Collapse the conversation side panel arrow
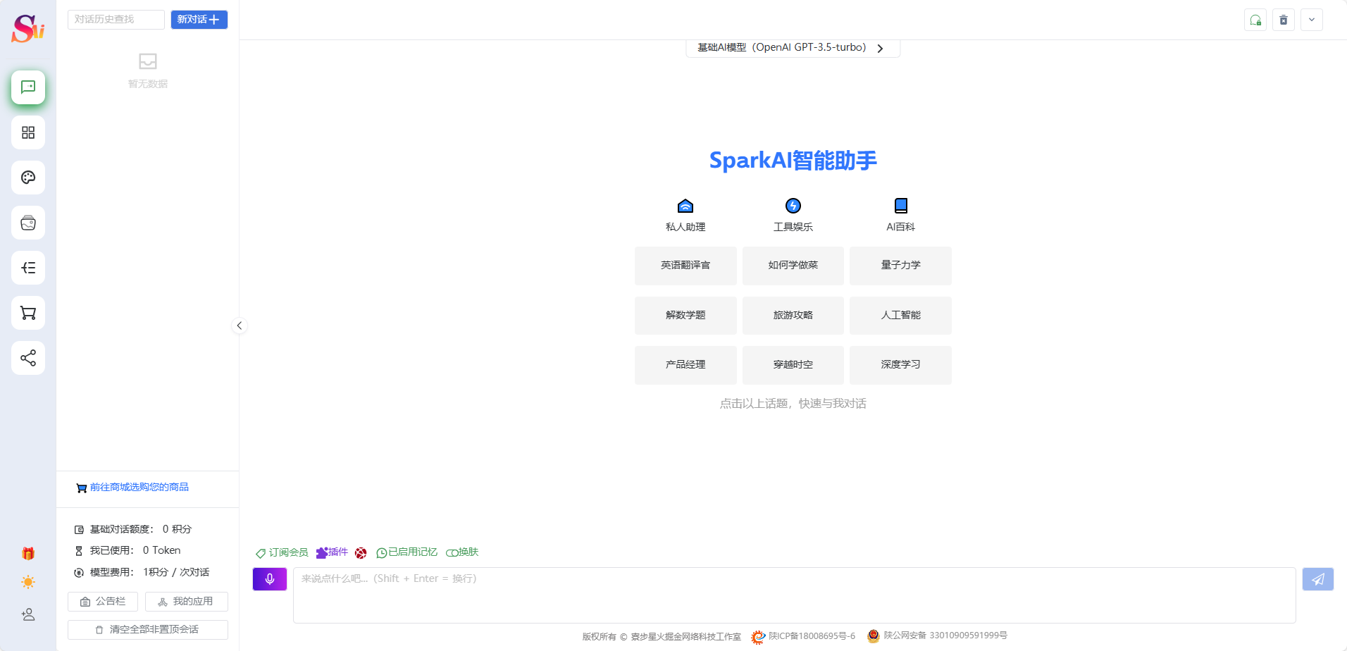Viewport: 1347px width, 651px height. (240, 325)
